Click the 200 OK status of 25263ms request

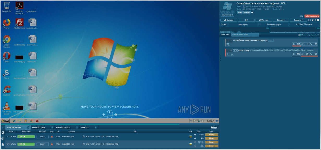pos(26,136)
